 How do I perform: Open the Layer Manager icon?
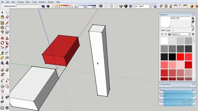point(155,6)
